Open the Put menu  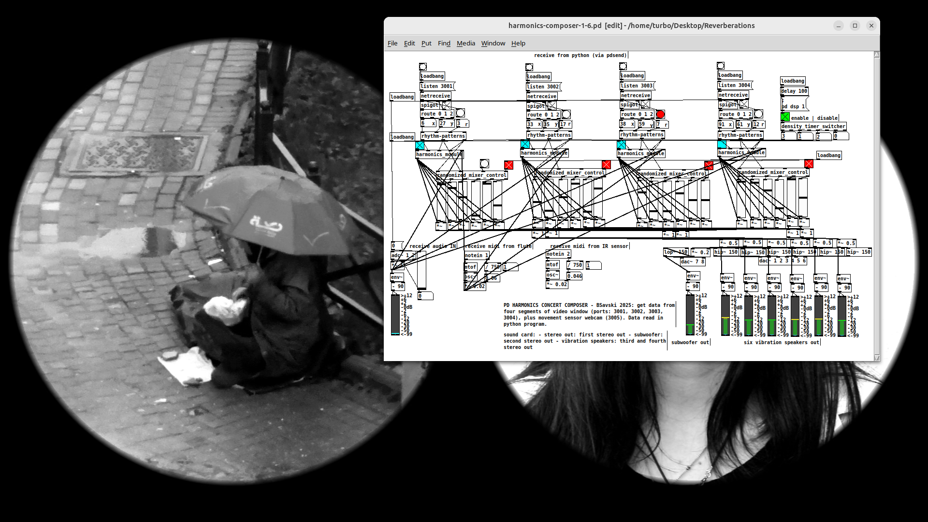click(426, 43)
